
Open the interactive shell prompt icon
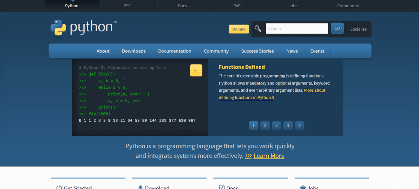(196, 70)
